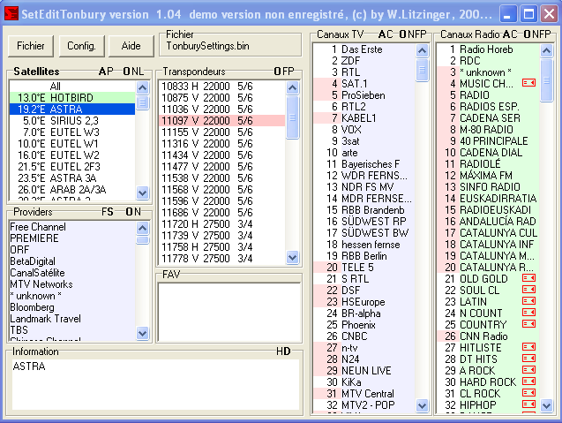Click the encryption icon beside A ROCK
This screenshot has width=562, height=423.
[528, 370]
